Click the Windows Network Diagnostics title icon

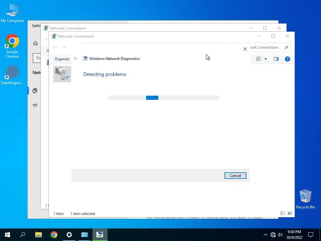[x=85, y=59]
